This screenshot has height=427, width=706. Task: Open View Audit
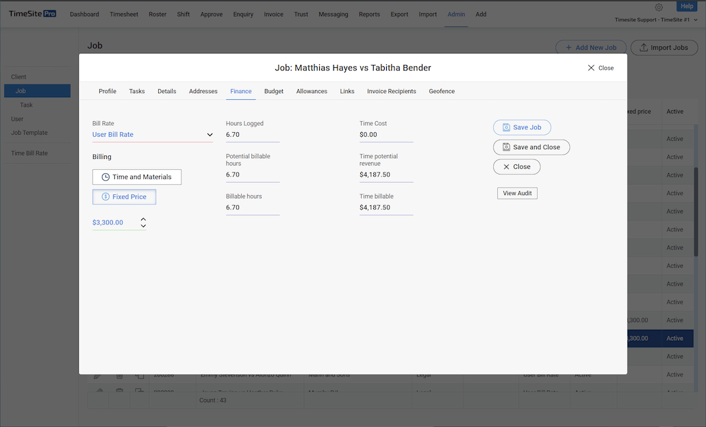(x=517, y=193)
